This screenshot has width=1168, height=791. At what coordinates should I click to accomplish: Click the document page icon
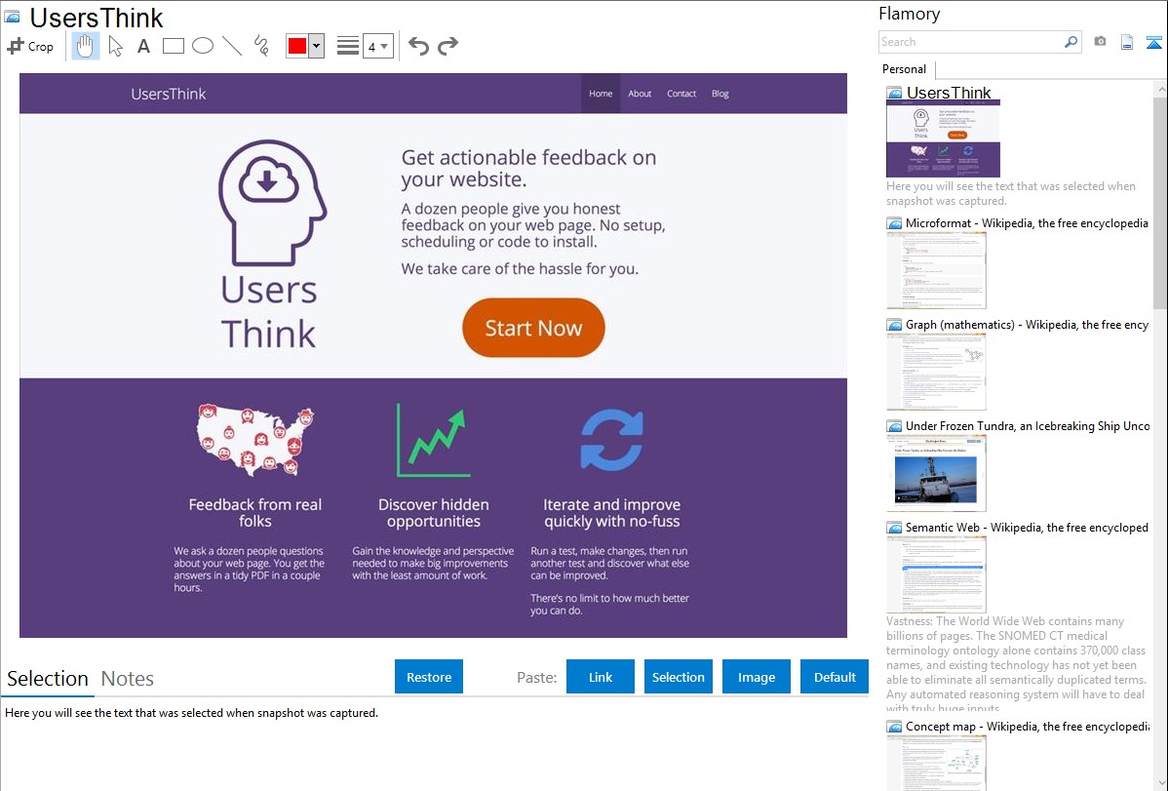pyautogui.click(x=1127, y=42)
